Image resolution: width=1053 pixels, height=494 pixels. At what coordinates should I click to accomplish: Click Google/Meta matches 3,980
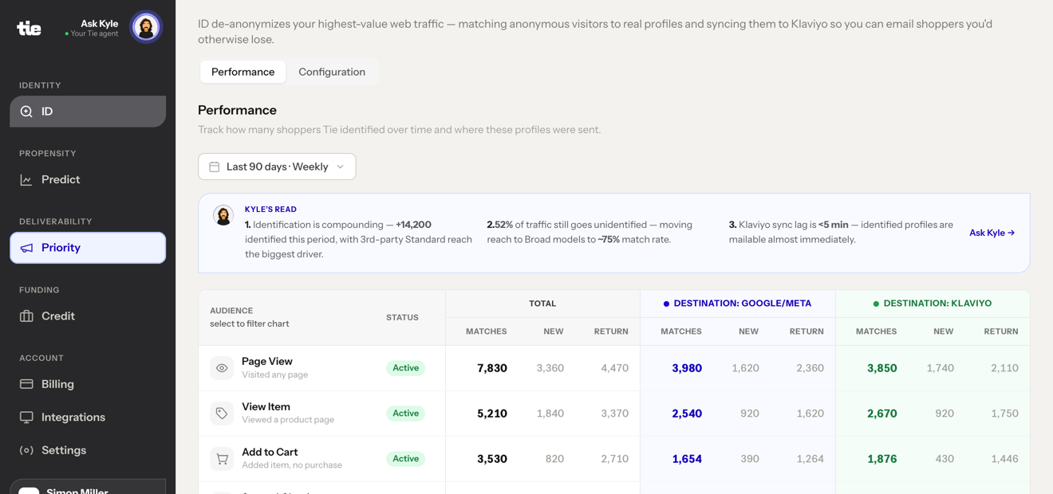(687, 368)
